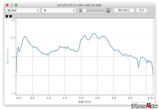The height and width of the screenshot is (110, 159).
Task: Select the second black range marker triangle
Action: point(11,16)
